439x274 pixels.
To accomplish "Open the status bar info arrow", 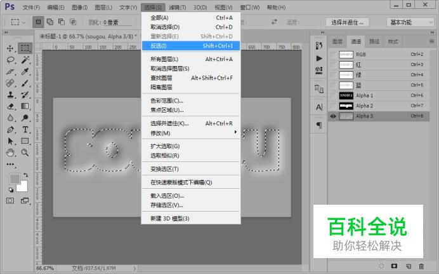I will [134, 268].
